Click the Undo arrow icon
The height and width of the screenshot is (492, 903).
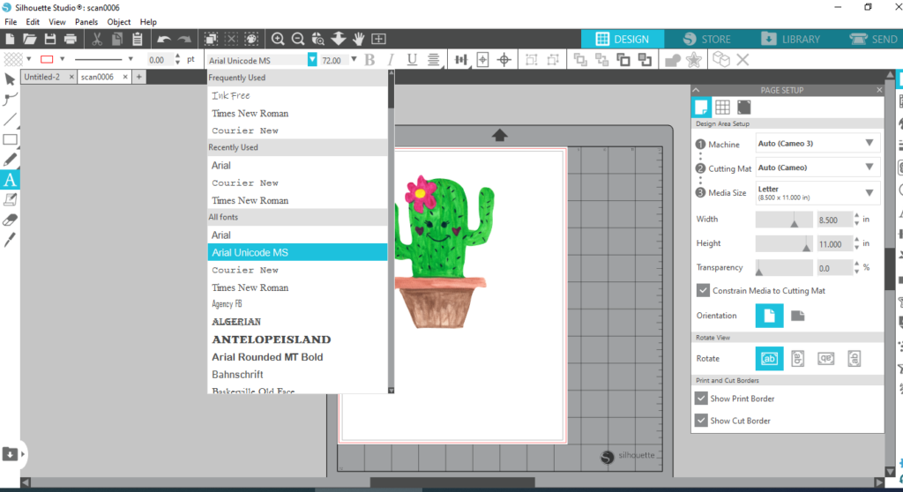[163, 39]
